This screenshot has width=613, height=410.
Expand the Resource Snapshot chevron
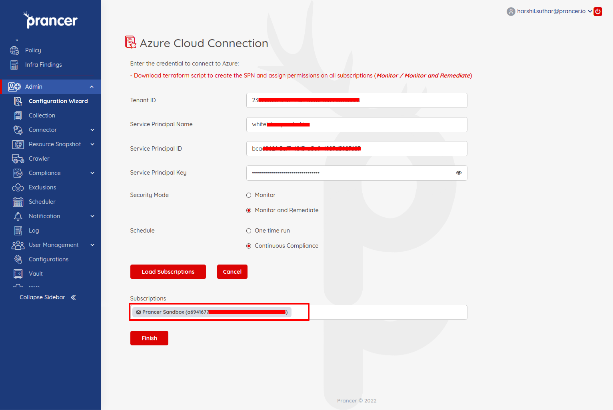[92, 144]
